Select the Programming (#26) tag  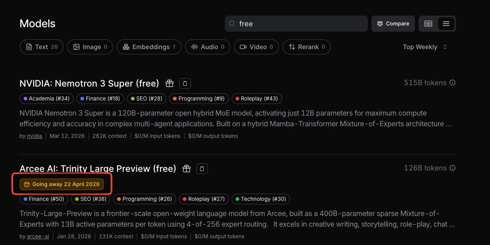click(x=144, y=199)
